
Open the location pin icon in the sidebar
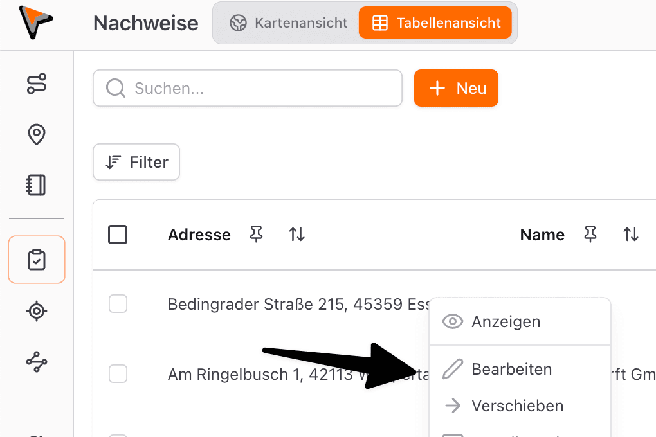36,135
